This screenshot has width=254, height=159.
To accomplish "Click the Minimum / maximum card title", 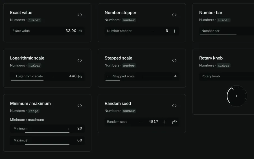I will 30,103.
